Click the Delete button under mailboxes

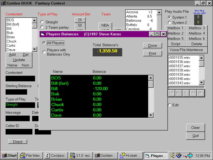pyautogui.click(x=197, y=44)
